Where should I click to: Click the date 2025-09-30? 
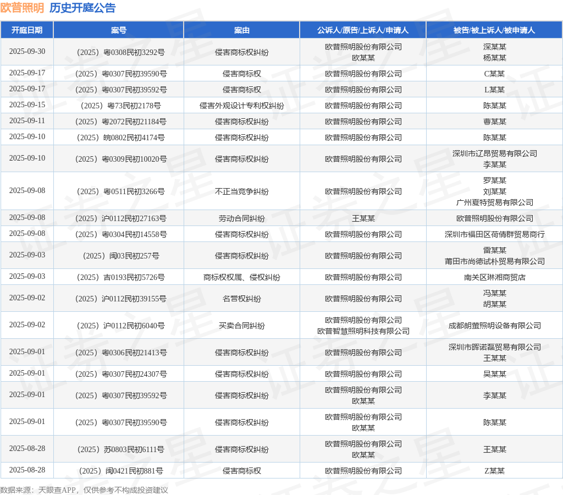27,52
